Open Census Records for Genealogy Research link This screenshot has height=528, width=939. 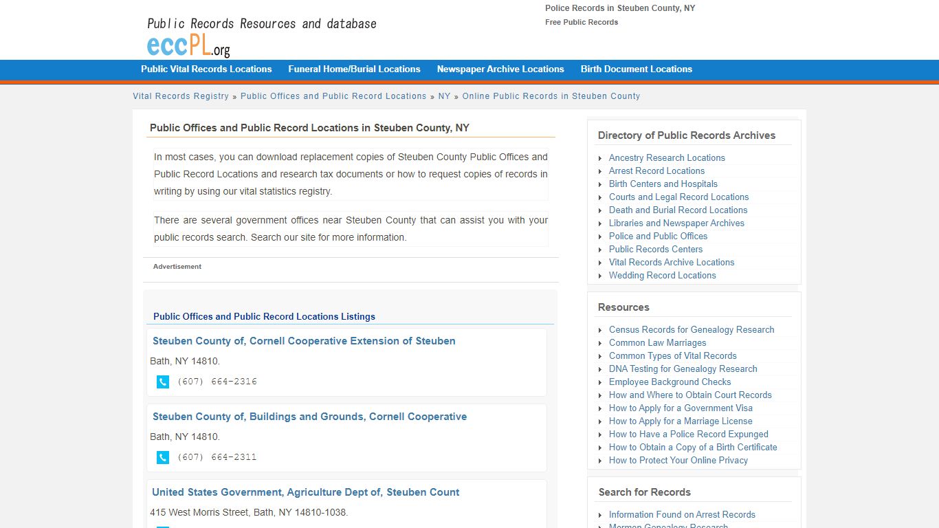point(692,330)
